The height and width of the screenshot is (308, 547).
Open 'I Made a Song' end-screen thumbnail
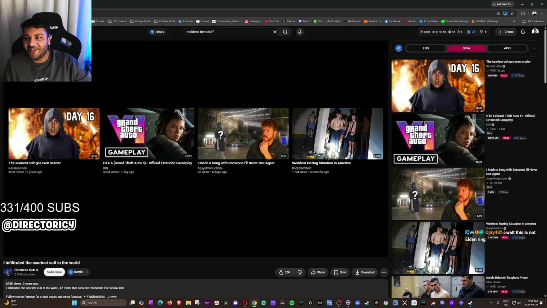pyautogui.click(x=243, y=133)
